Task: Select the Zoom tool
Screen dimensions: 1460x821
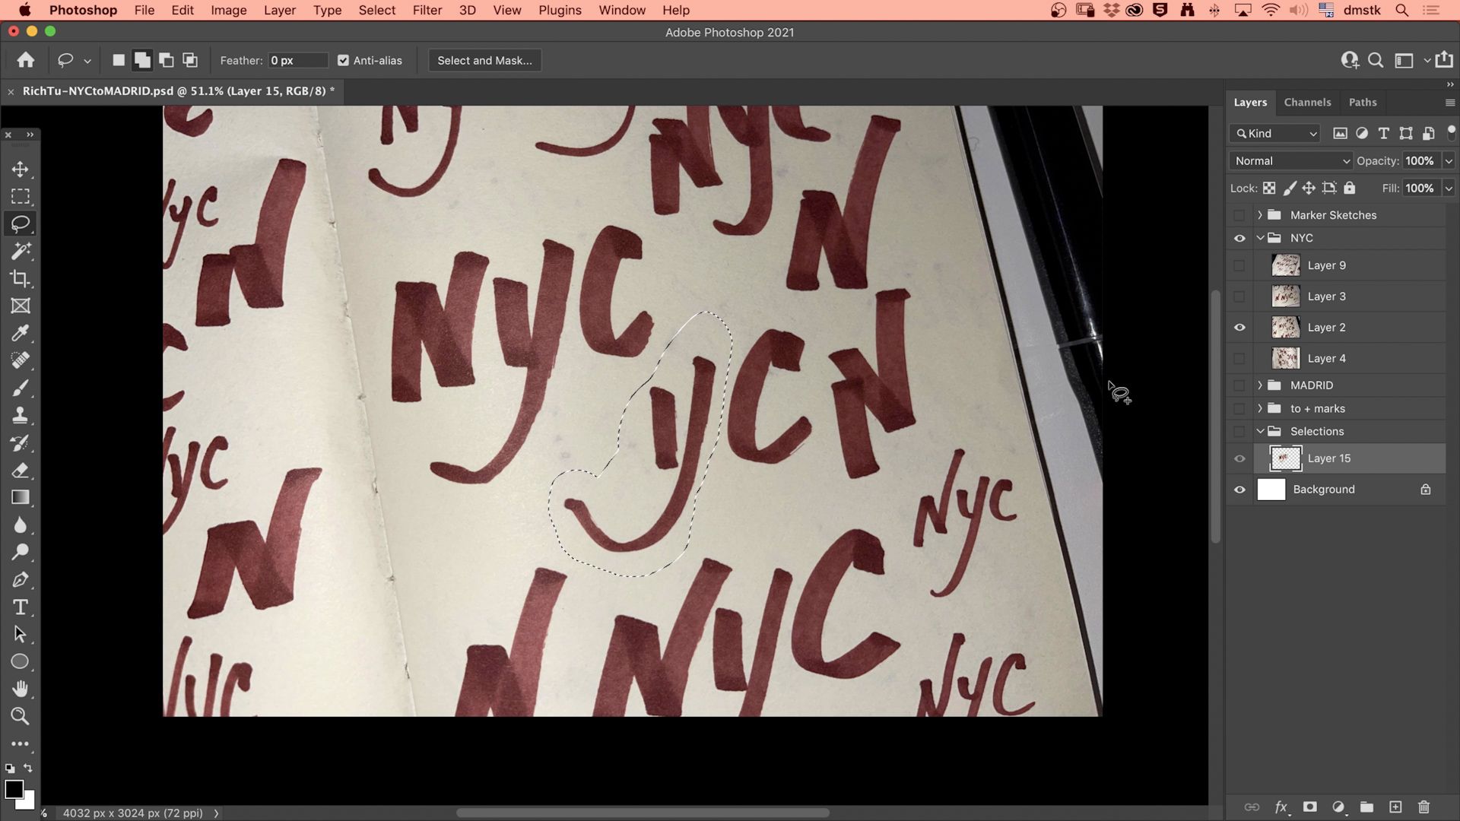Action: [x=21, y=716]
